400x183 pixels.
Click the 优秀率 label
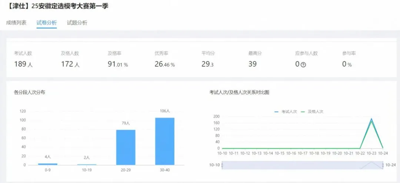[x=161, y=53]
